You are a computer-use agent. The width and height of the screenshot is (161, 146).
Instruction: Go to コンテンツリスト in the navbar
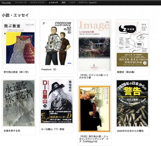click(x=38, y=3)
